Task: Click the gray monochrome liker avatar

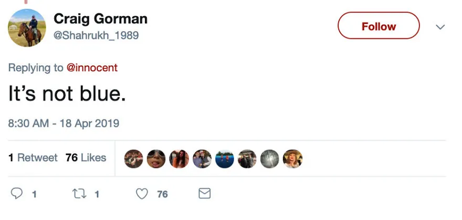Action: coord(270,159)
